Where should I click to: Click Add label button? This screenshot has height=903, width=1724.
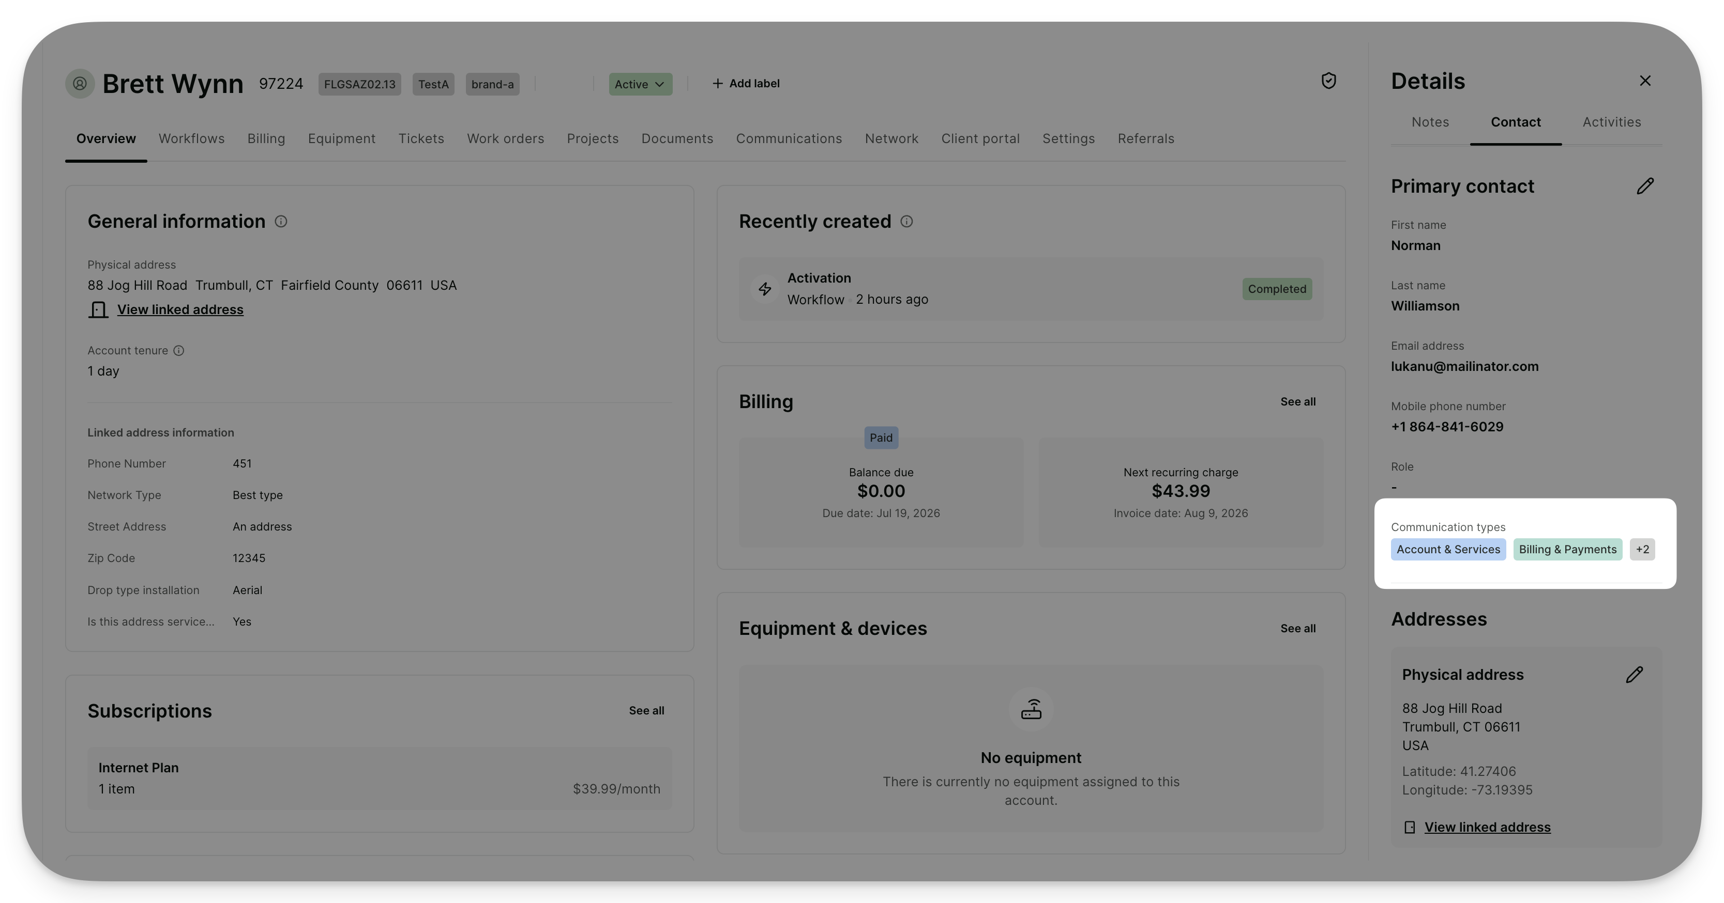click(746, 84)
